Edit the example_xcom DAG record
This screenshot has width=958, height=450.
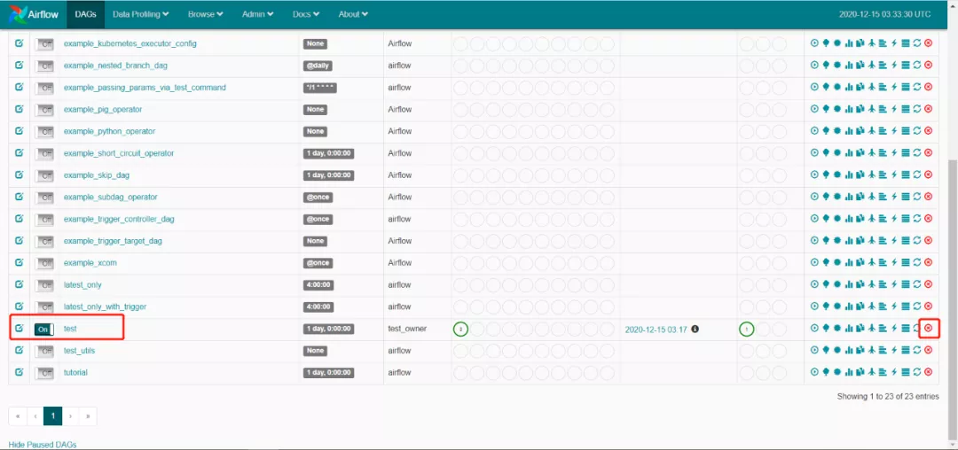coord(19,263)
